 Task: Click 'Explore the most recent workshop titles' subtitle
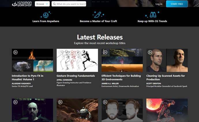[x=99, y=43]
